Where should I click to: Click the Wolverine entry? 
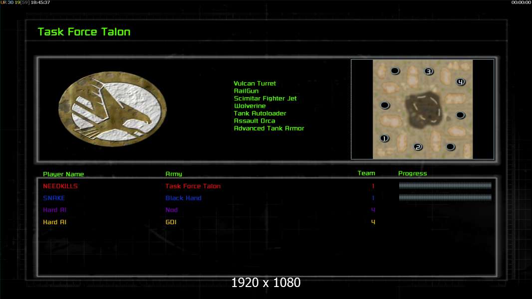250,106
